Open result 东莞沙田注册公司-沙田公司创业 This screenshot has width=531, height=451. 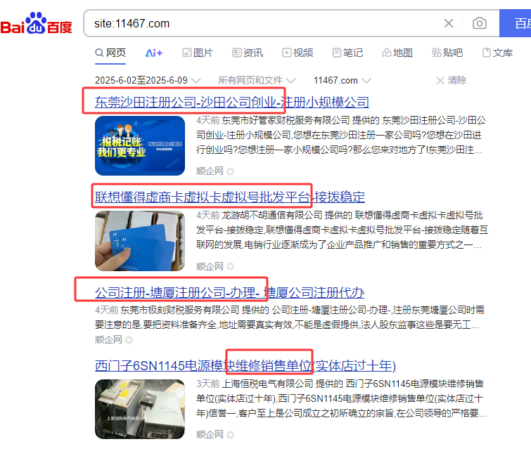point(232,102)
